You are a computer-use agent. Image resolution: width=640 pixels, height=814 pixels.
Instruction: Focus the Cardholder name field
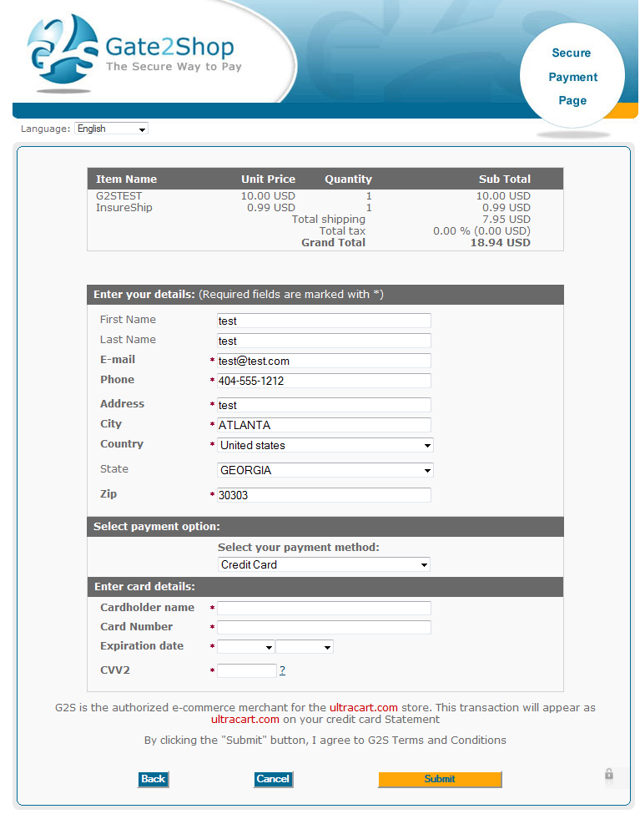(x=324, y=608)
